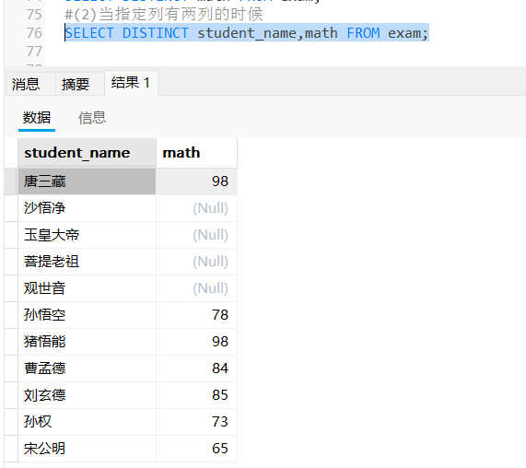Select the cell 玉皇大帝
The width and height of the screenshot is (526, 468).
point(87,235)
